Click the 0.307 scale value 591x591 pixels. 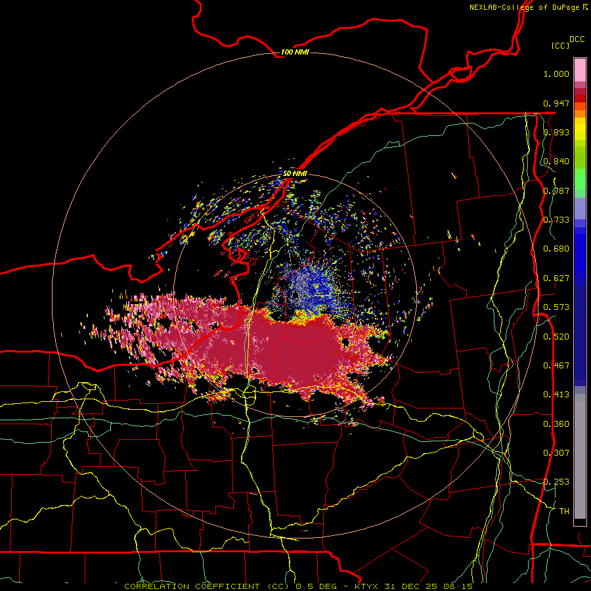(x=556, y=453)
